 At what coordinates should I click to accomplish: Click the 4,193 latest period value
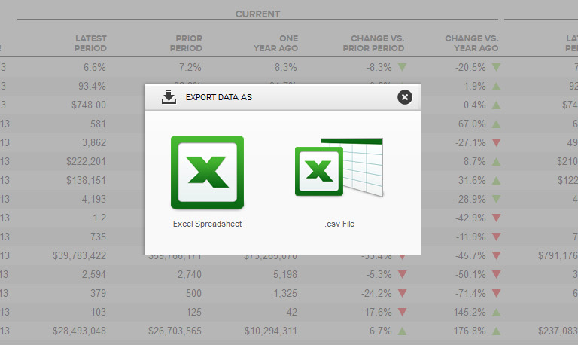pyautogui.click(x=94, y=200)
